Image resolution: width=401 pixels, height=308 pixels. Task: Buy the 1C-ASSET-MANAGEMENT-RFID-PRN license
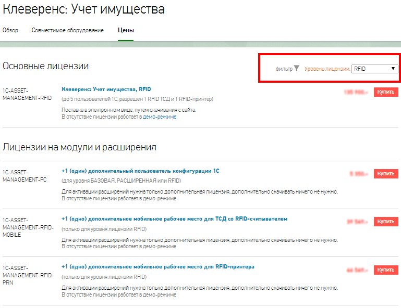click(x=386, y=269)
